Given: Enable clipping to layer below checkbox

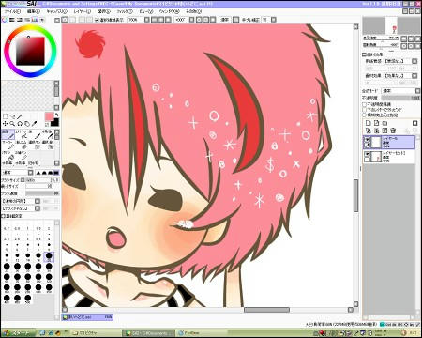Looking at the screenshot, I should [x=364, y=110].
